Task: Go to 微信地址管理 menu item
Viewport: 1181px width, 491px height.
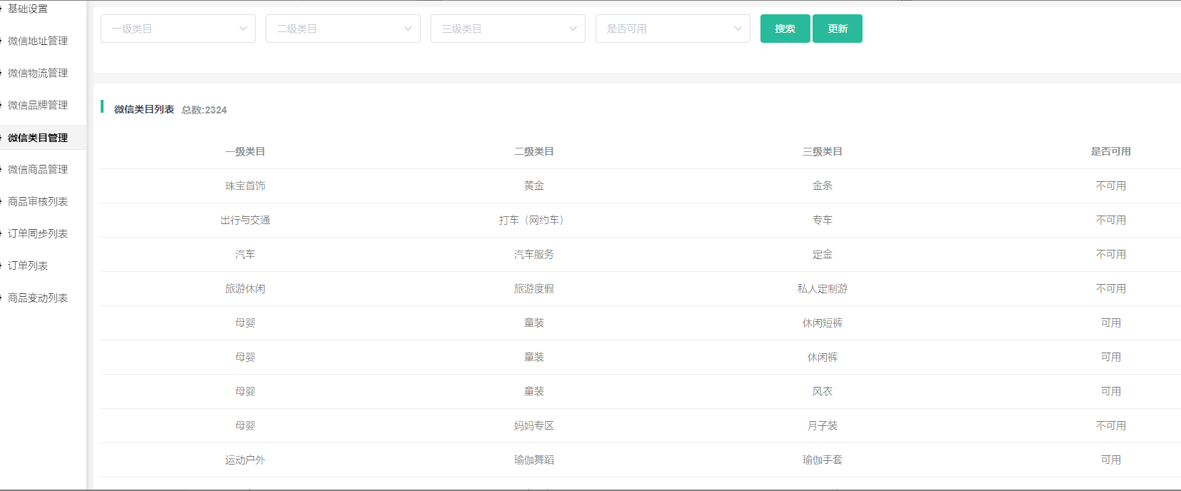Action: (x=38, y=41)
